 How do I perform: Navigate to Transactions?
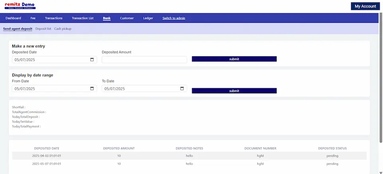click(53, 18)
